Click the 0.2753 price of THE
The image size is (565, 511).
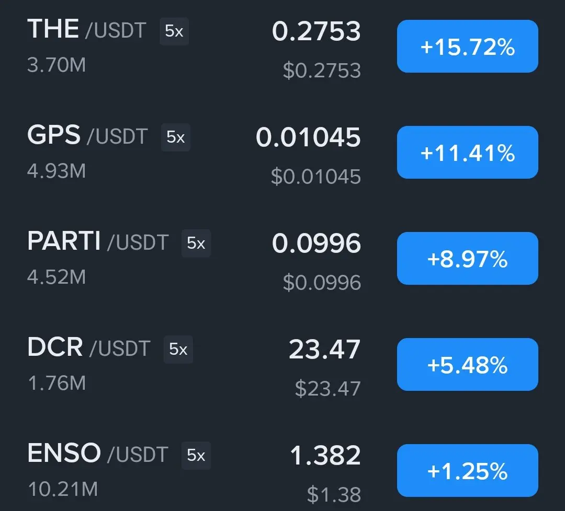[x=316, y=31]
